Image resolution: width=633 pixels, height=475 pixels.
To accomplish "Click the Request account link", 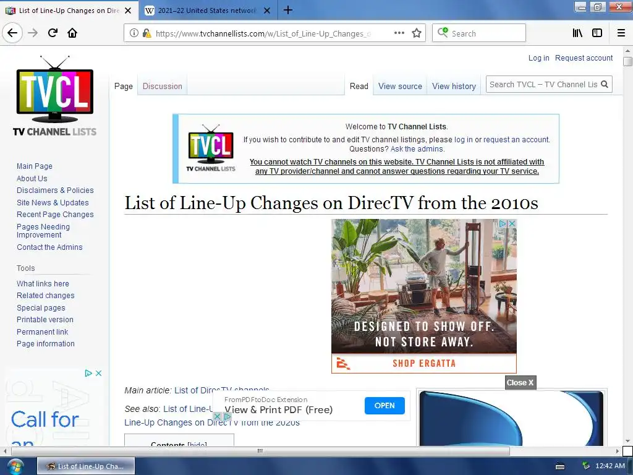I will pyautogui.click(x=584, y=58).
